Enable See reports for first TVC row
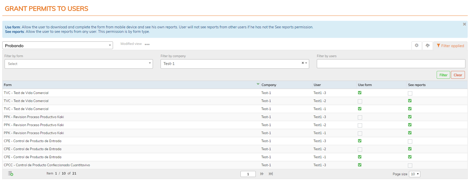The image size is (470, 183). pos(410,93)
